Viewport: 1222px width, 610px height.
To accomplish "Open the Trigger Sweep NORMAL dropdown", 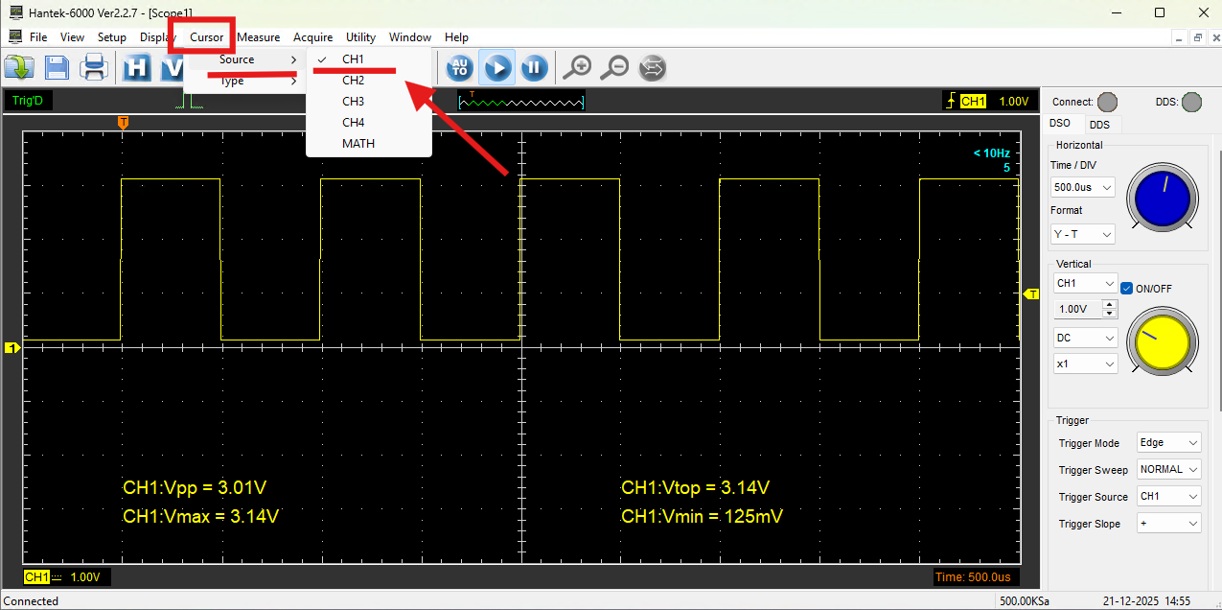I will point(1169,469).
